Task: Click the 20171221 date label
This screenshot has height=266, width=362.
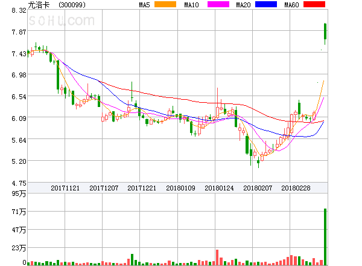Action: [x=142, y=188]
